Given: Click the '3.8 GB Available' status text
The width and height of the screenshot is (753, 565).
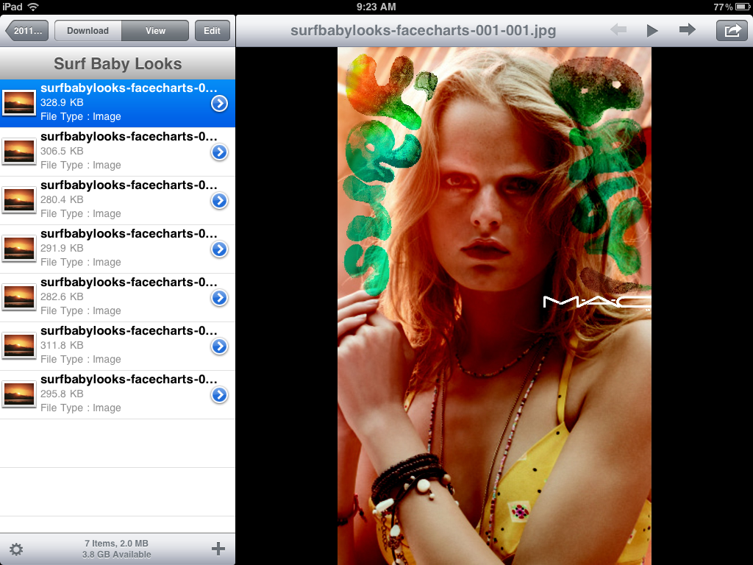Looking at the screenshot, I should [117, 555].
